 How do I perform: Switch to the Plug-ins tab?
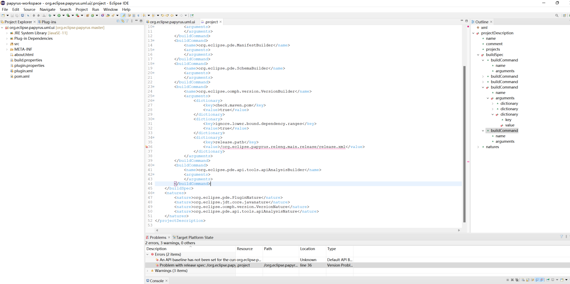(x=47, y=22)
